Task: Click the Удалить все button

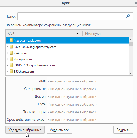Action: (59, 130)
